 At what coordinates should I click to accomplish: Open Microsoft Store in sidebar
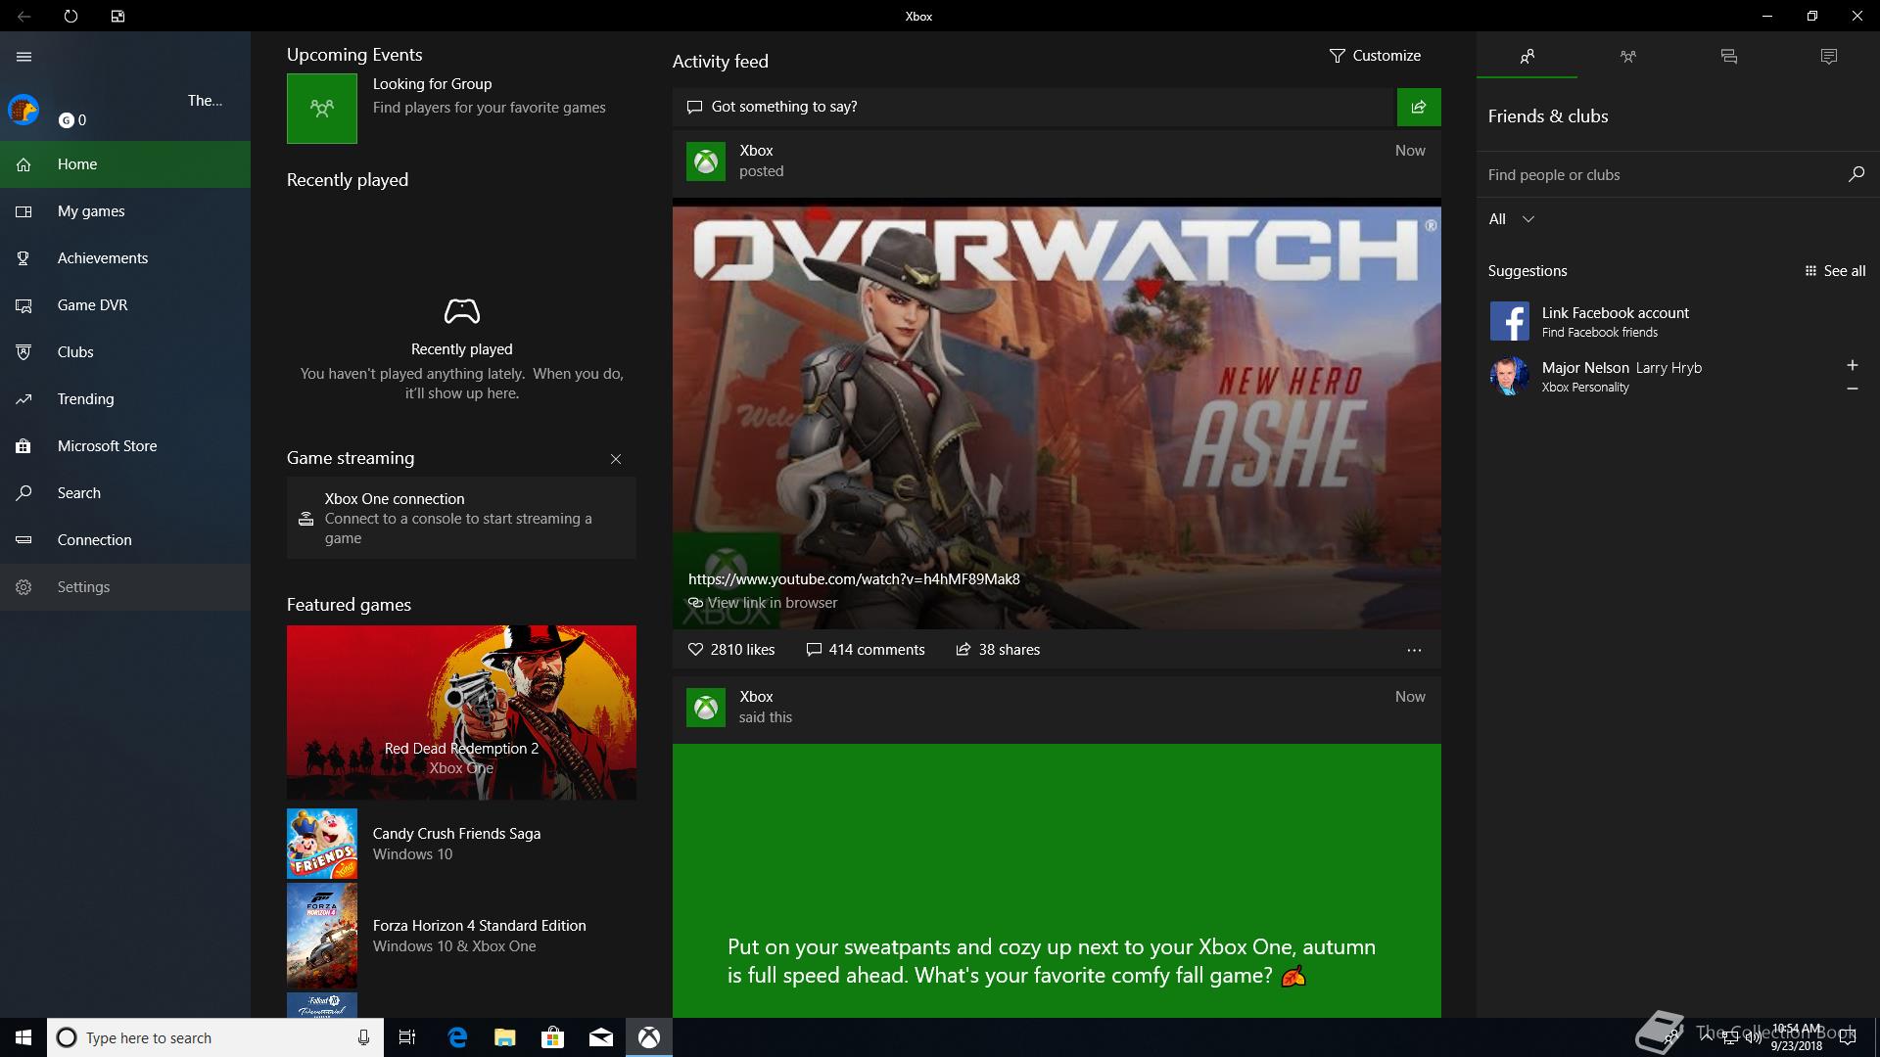pos(125,446)
